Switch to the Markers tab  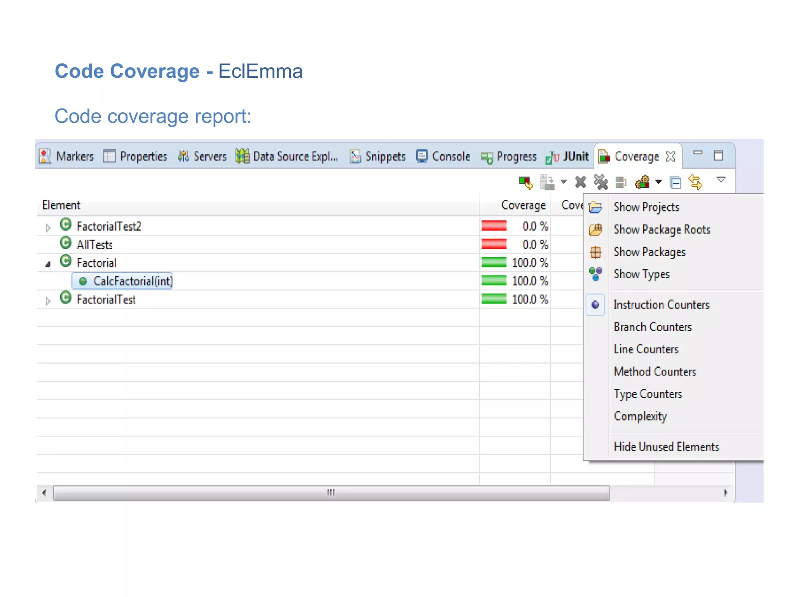tap(66, 156)
